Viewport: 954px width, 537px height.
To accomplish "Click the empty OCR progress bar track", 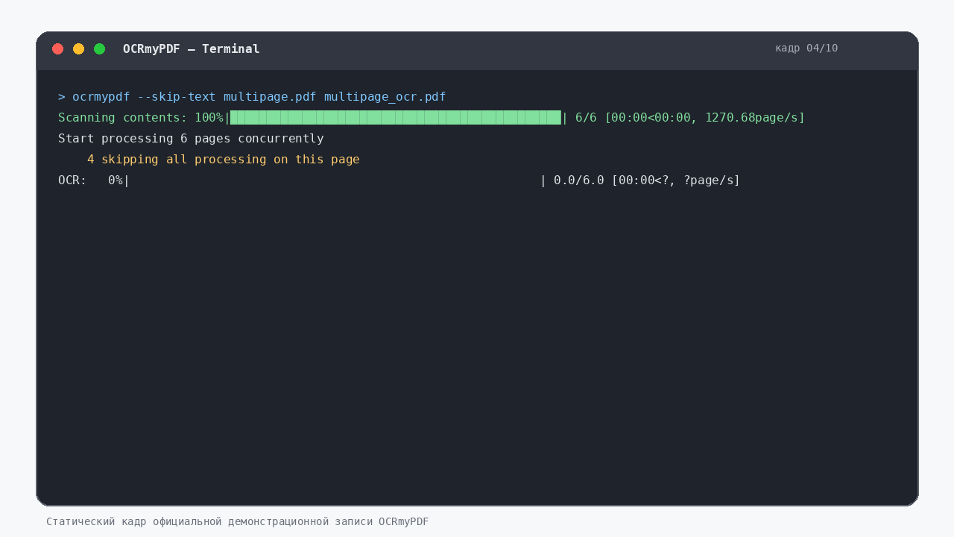I will pos(335,180).
